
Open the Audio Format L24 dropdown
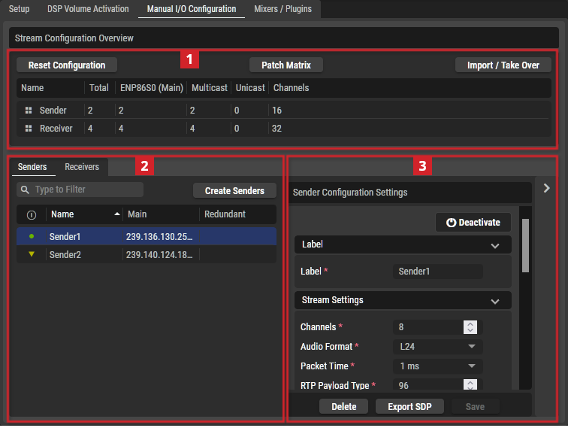click(x=437, y=347)
